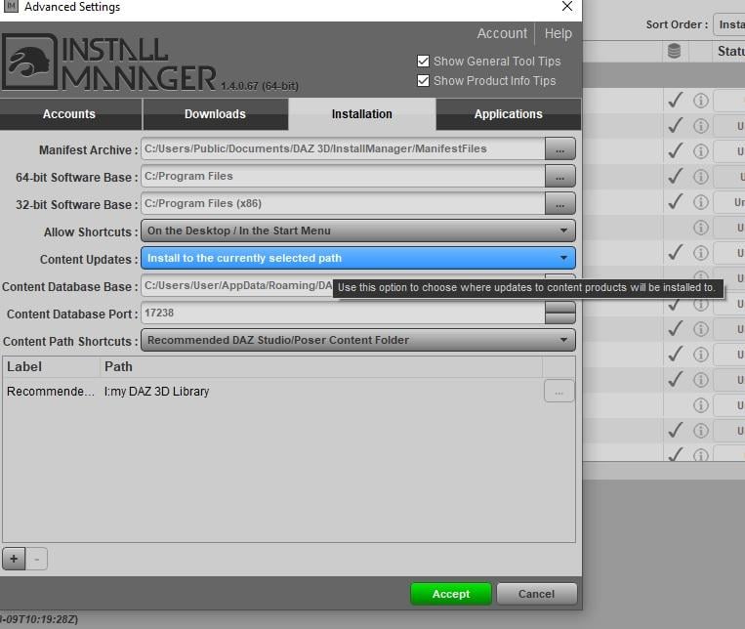Click the Label column header
Viewport: 745px width, 629px height.
point(52,367)
